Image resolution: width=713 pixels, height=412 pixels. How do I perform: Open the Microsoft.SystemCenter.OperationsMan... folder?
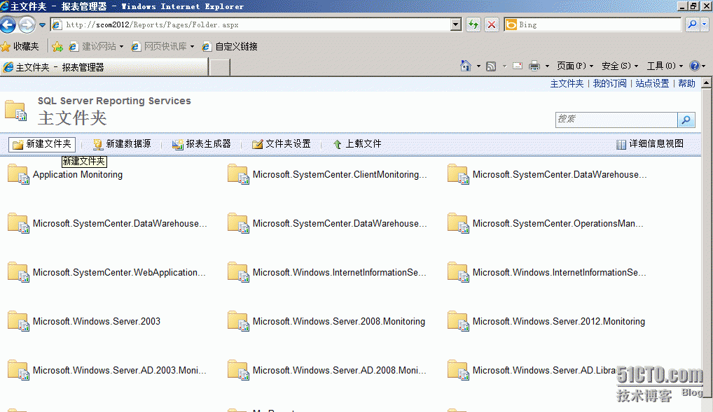(x=558, y=224)
